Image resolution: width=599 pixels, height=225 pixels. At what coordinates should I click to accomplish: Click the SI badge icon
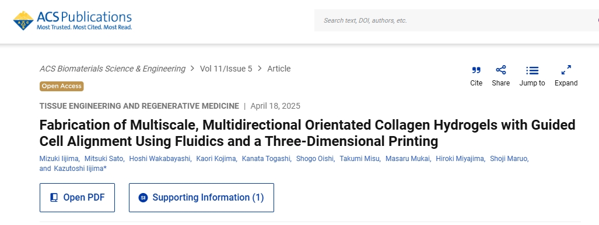point(143,198)
